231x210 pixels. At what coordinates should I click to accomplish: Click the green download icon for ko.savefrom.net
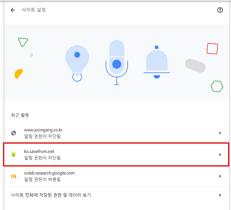(x=14, y=155)
